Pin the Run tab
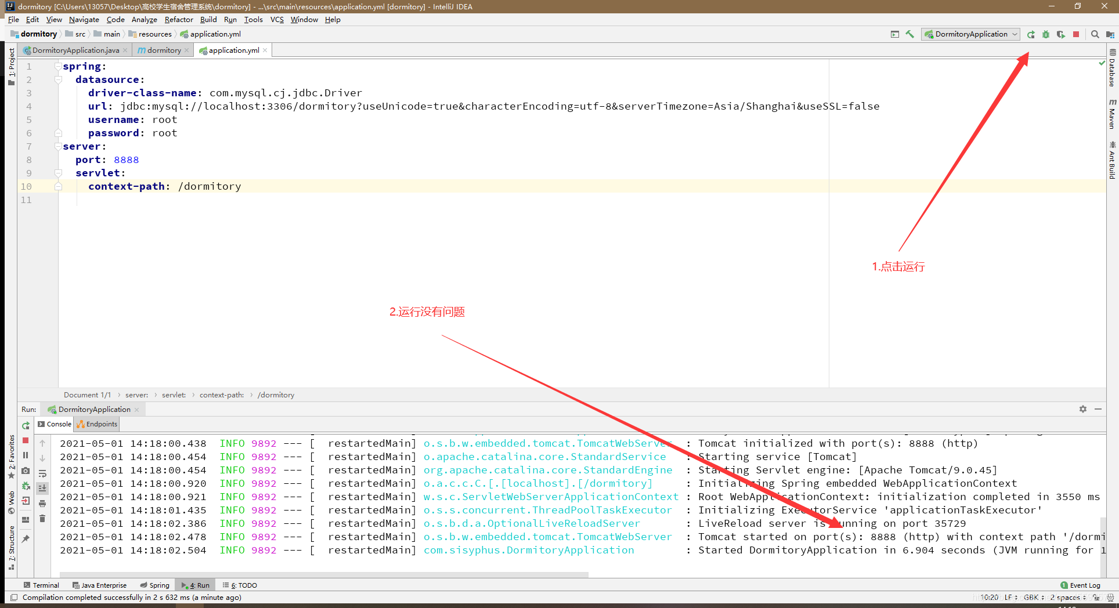 pyautogui.click(x=26, y=539)
